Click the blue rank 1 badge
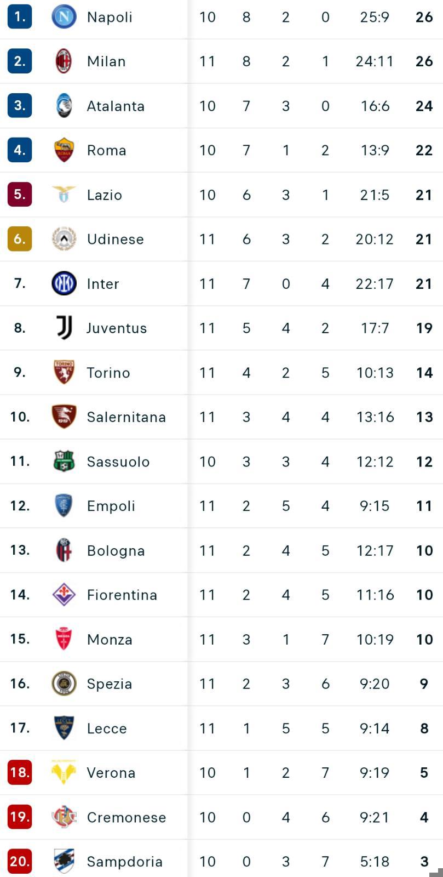443x877 pixels. [20, 17]
